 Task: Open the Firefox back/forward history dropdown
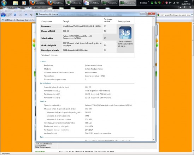tap(11, 15)
